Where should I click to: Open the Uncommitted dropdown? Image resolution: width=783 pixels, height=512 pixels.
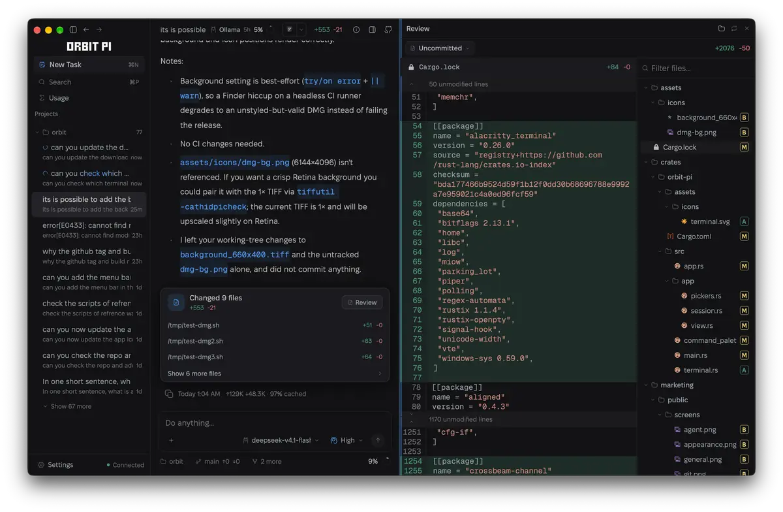click(440, 48)
